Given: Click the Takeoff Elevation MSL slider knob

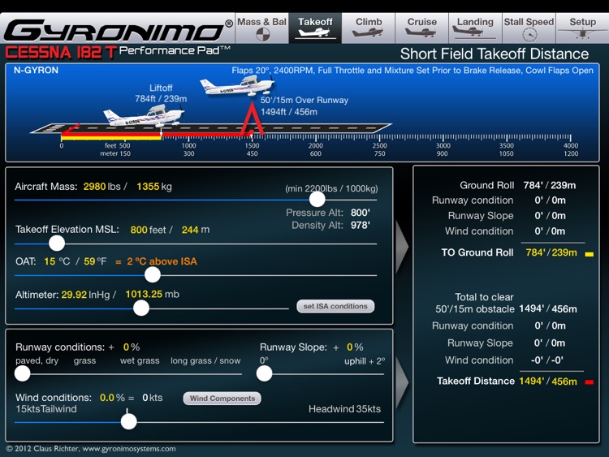Looking at the screenshot, I should (57, 244).
